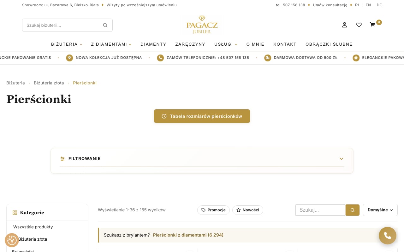The image size is (404, 252).
Task: Select Wszystkie produkty in Kategorie
Action: coord(33,227)
